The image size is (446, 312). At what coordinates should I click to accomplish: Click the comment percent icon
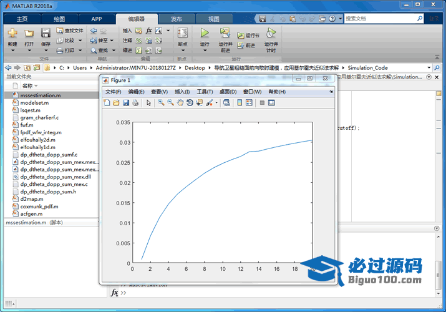coord(139,41)
